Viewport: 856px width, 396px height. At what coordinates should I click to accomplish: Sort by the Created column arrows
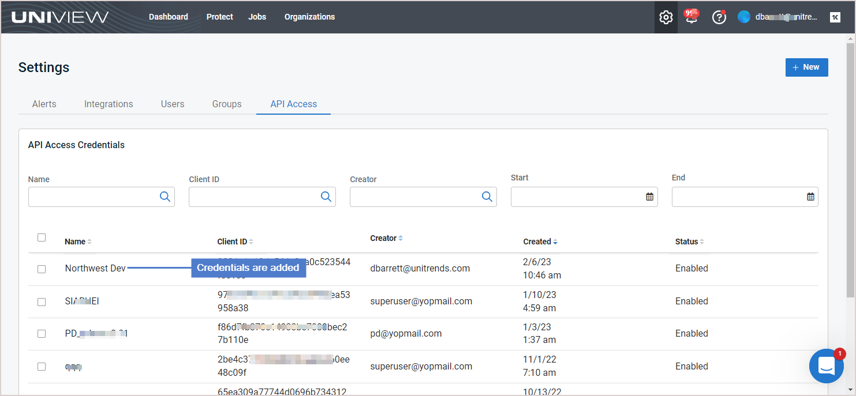pos(555,242)
